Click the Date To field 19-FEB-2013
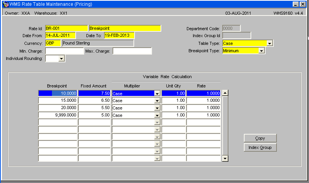This screenshot has width=309, height=183. (x=119, y=35)
